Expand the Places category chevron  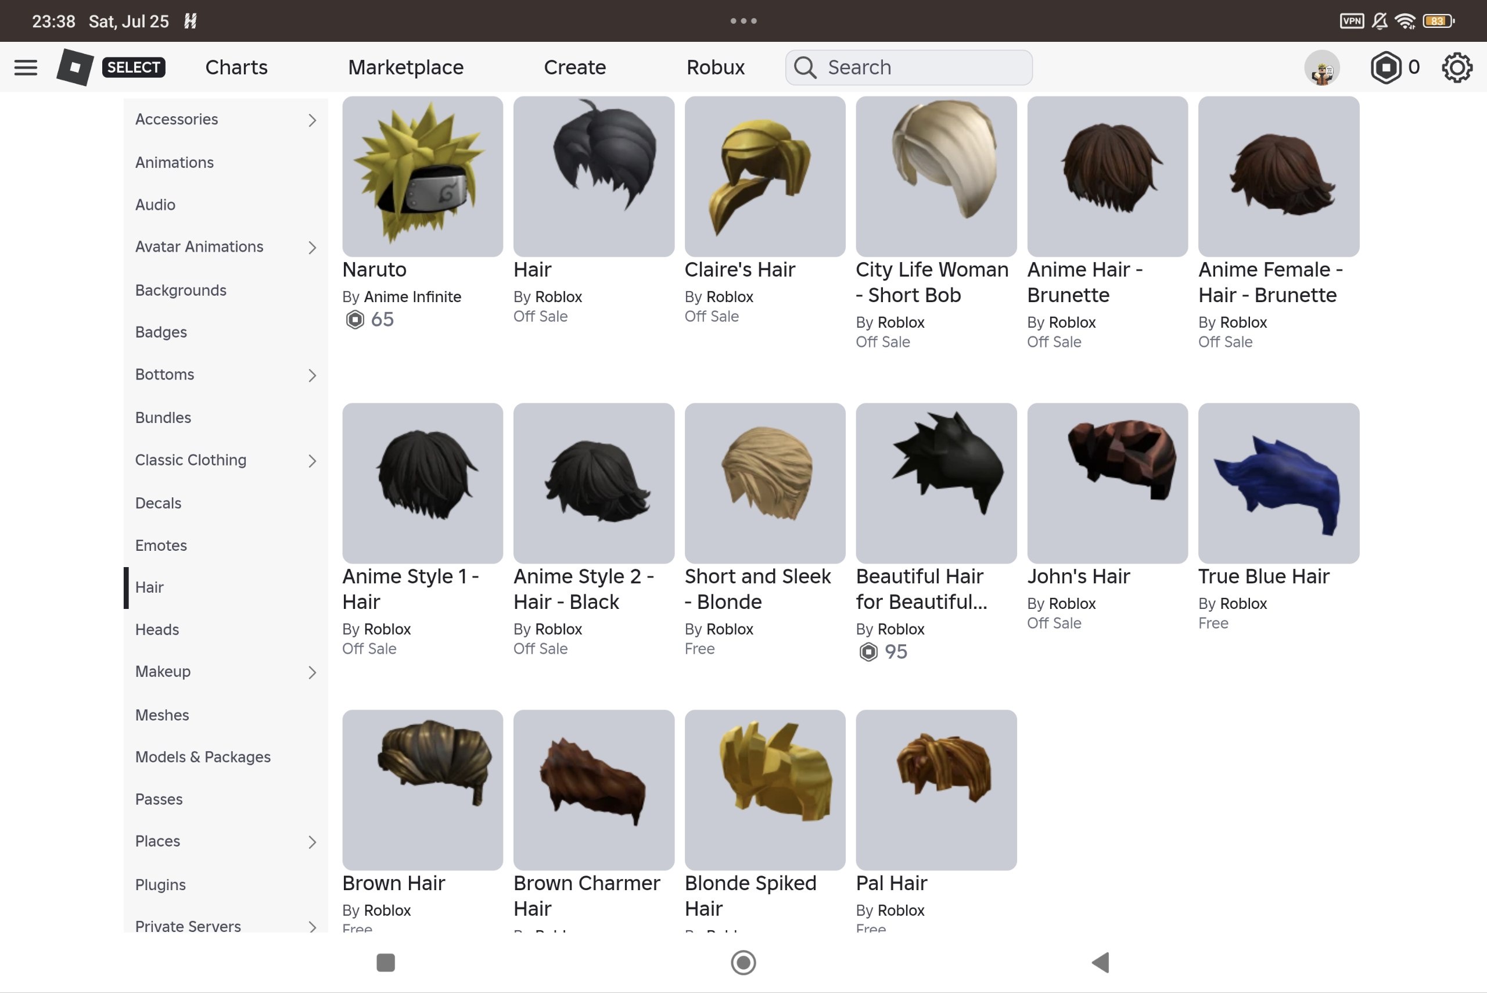312,842
